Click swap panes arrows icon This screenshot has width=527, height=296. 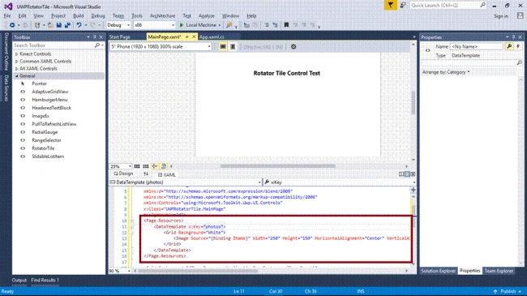click(x=146, y=174)
